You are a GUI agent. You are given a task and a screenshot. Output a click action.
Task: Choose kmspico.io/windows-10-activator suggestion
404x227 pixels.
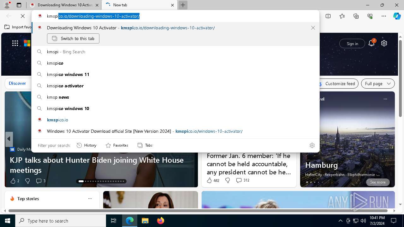[175, 131]
